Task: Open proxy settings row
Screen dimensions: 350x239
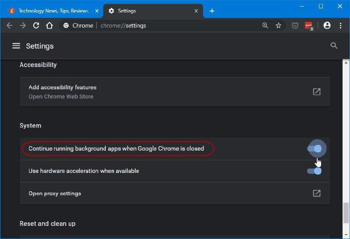Action: pyautogui.click(x=175, y=193)
